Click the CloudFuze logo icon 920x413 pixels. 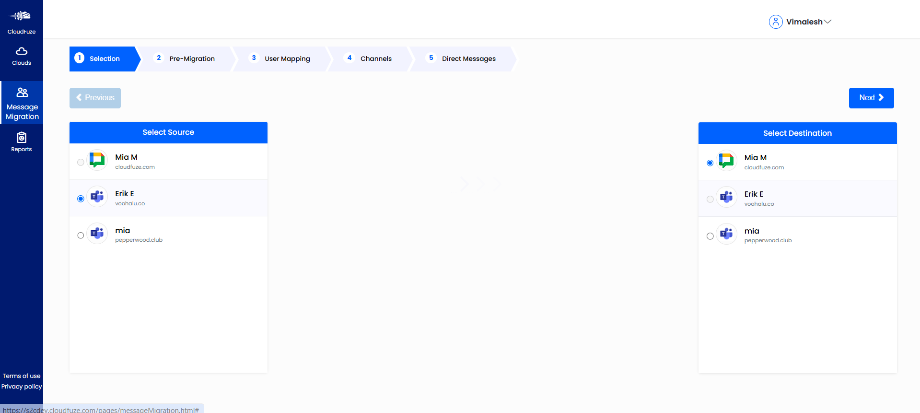click(21, 16)
